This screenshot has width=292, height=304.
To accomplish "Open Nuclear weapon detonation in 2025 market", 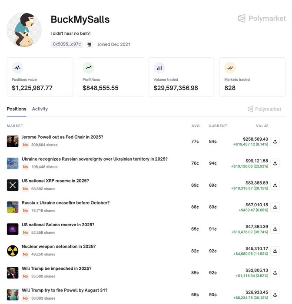I will pyautogui.click(x=59, y=246).
